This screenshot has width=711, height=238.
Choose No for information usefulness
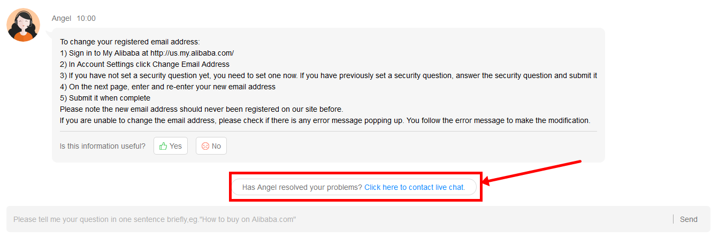pyautogui.click(x=211, y=146)
